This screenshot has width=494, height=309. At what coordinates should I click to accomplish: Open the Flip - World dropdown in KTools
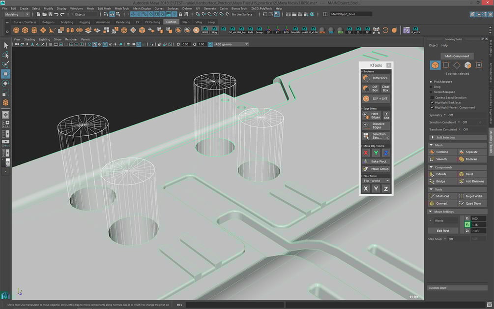376,181
